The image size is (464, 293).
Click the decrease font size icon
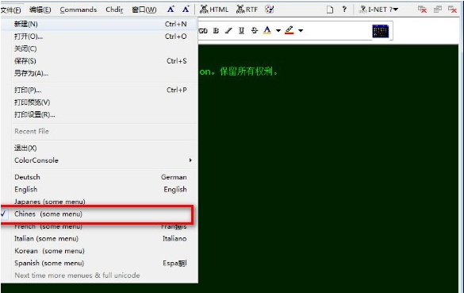click(186, 10)
